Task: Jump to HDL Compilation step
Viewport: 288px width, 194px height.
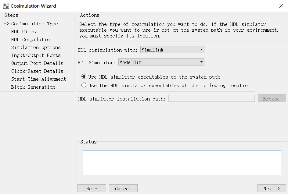Action: tap(32, 39)
